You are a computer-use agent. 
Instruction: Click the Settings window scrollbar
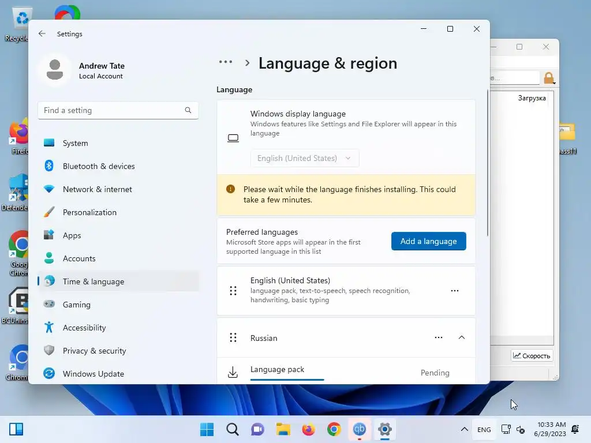coord(488,163)
